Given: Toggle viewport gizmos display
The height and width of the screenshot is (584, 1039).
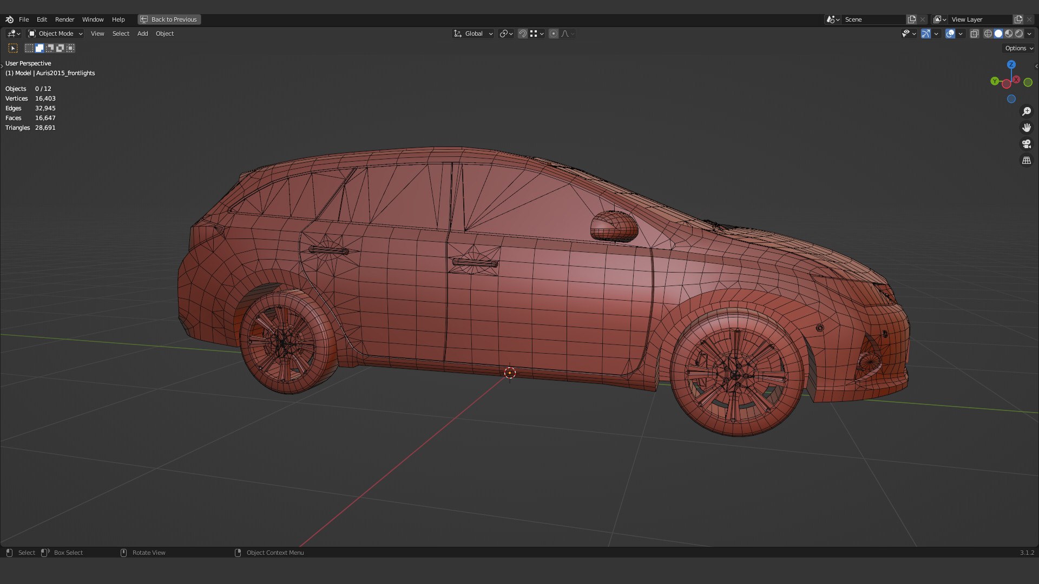Looking at the screenshot, I should [926, 34].
